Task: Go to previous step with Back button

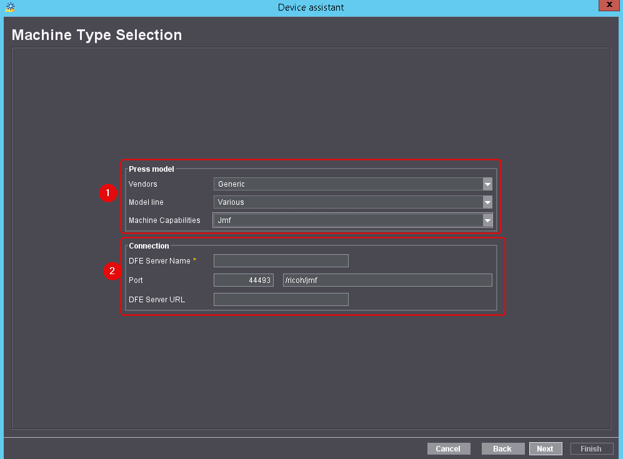Action: (502, 448)
